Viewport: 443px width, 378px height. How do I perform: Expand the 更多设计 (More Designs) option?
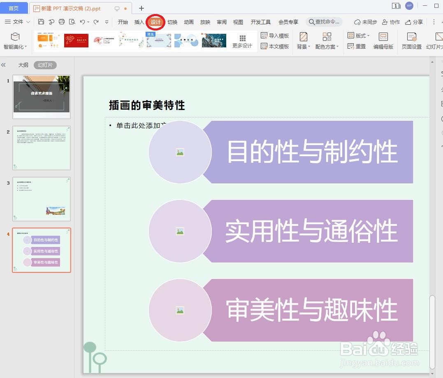(x=242, y=41)
